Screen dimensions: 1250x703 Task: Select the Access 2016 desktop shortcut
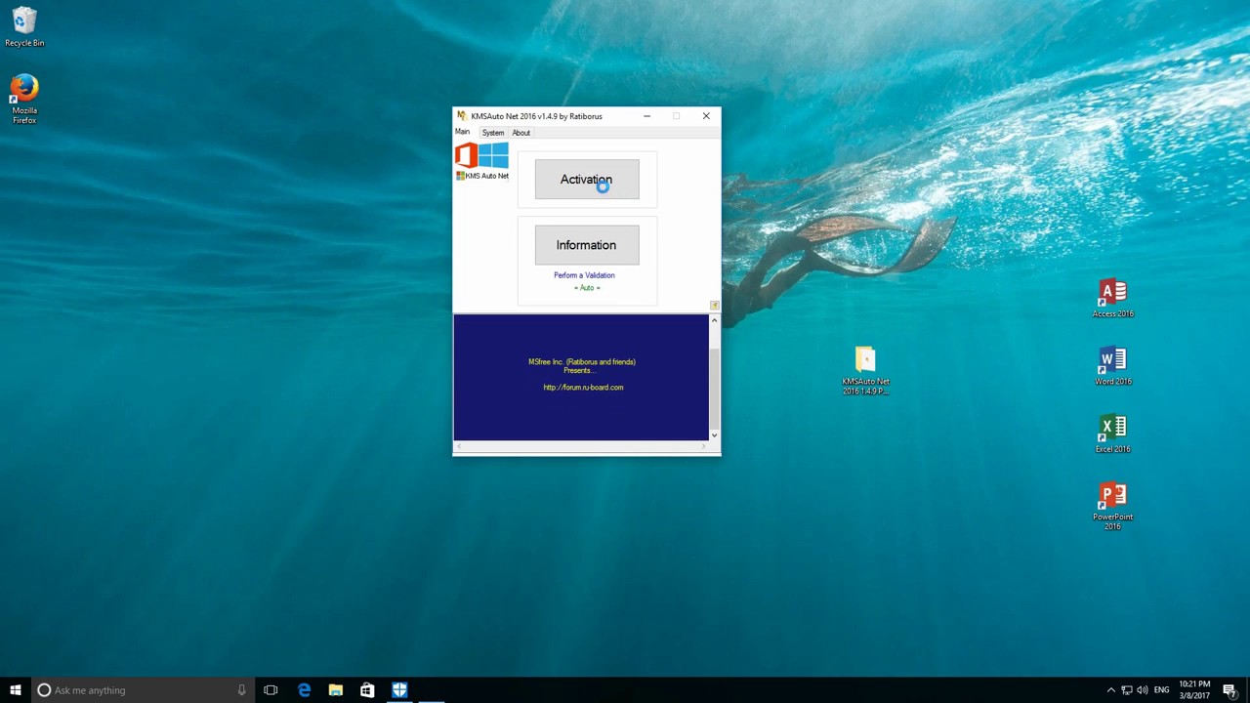click(1112, 299)
